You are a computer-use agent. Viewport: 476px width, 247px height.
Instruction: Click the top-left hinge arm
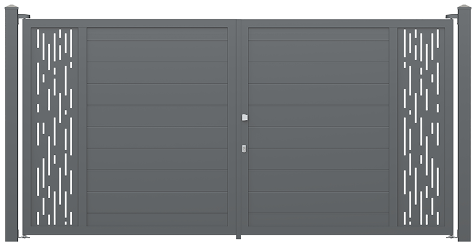(x=24, y=15)
